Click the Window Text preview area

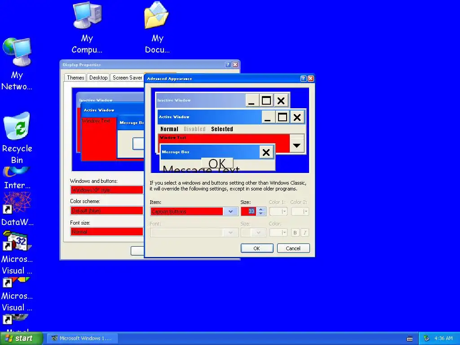224,139
